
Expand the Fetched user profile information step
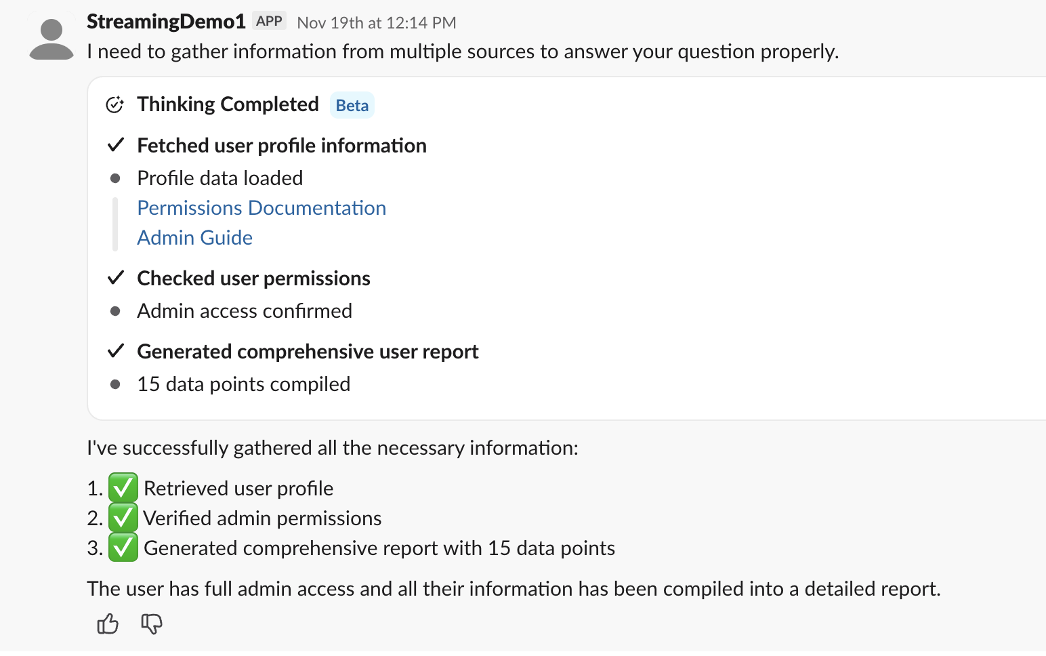(x=282, y=146)
